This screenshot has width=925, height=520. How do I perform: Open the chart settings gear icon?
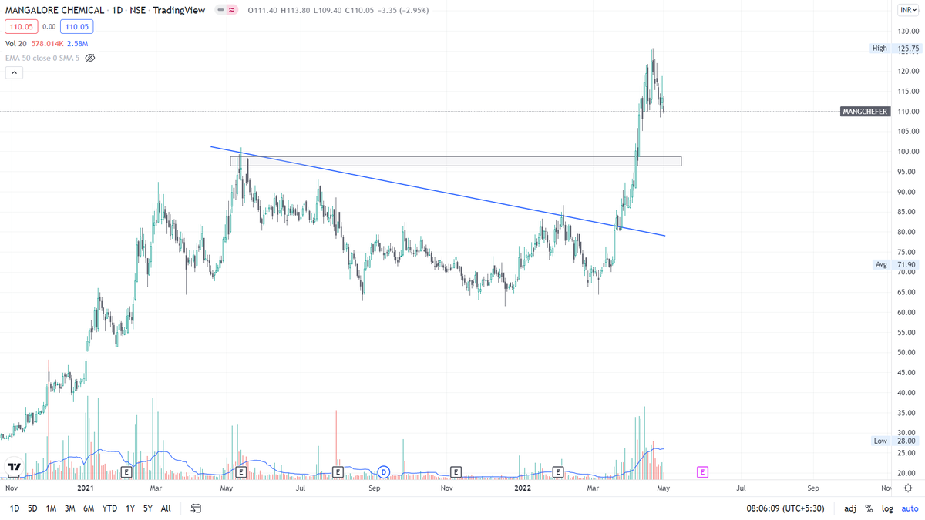[x=909, y=488]
